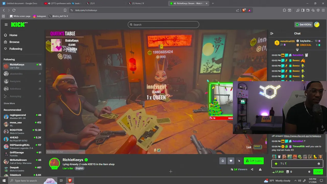Screen dimensions: 327x184
Task: Click the RichieKeeys streamer avatar with LIVE badge
Action: (x=54, y=164)
